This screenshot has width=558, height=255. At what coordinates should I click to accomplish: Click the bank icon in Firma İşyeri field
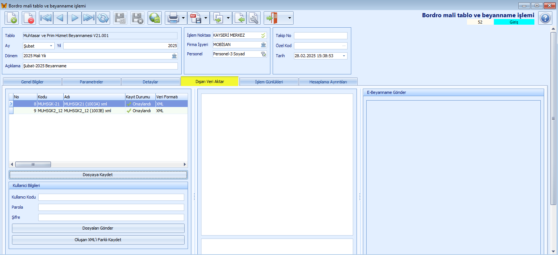(x=264, y=45)
